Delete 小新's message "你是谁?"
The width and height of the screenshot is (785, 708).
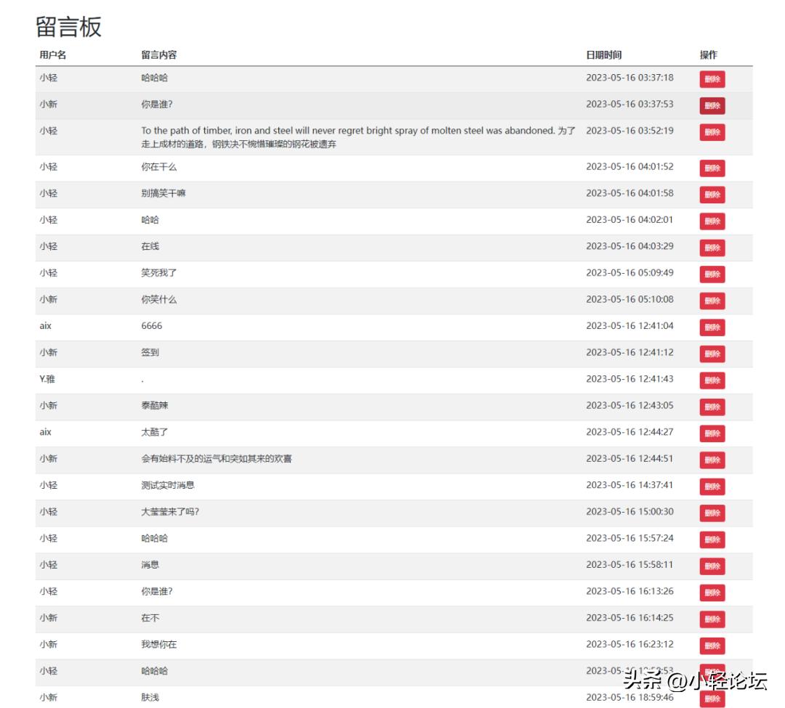coord(712,106)
